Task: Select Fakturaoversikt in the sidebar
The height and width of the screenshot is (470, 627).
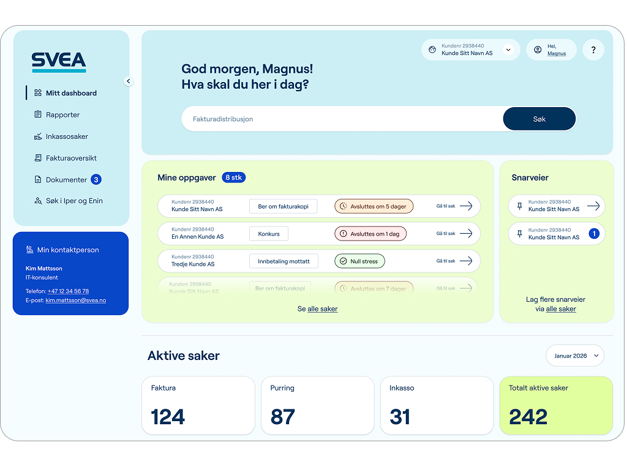Action: pos(71,158)
